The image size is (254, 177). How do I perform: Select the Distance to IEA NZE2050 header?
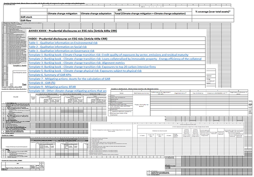[217, 93]
